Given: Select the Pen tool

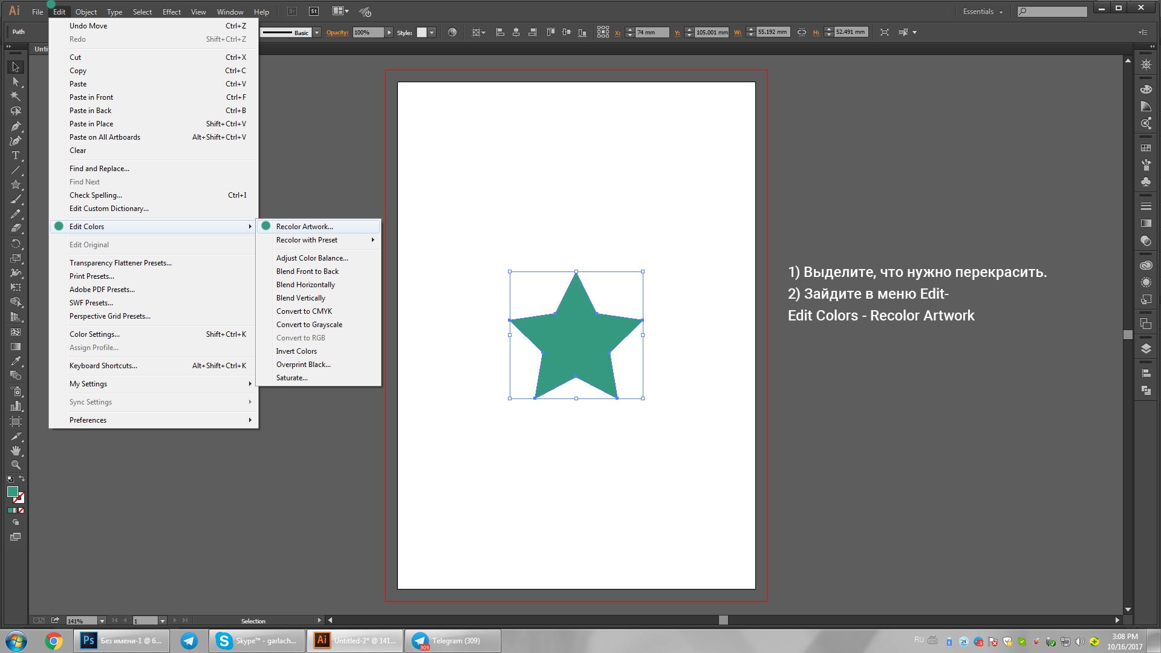Looking at the screenshot, I should [x=16, y=126].
